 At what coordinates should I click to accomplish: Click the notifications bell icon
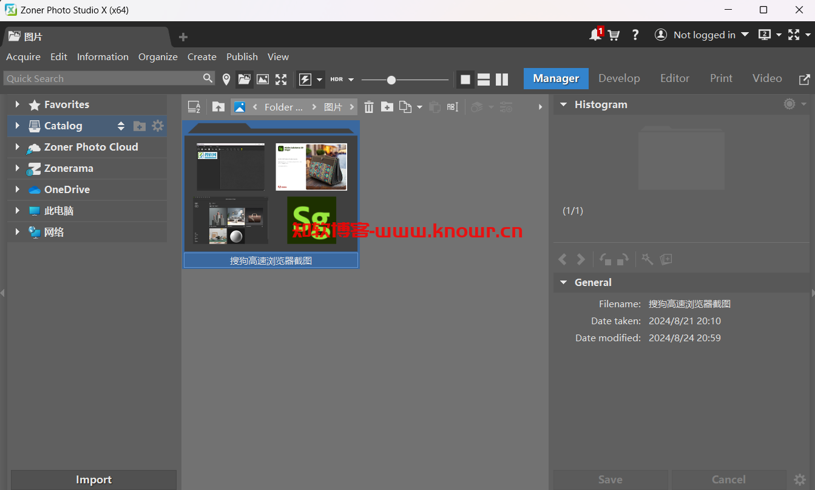click(x=596, y=35)
